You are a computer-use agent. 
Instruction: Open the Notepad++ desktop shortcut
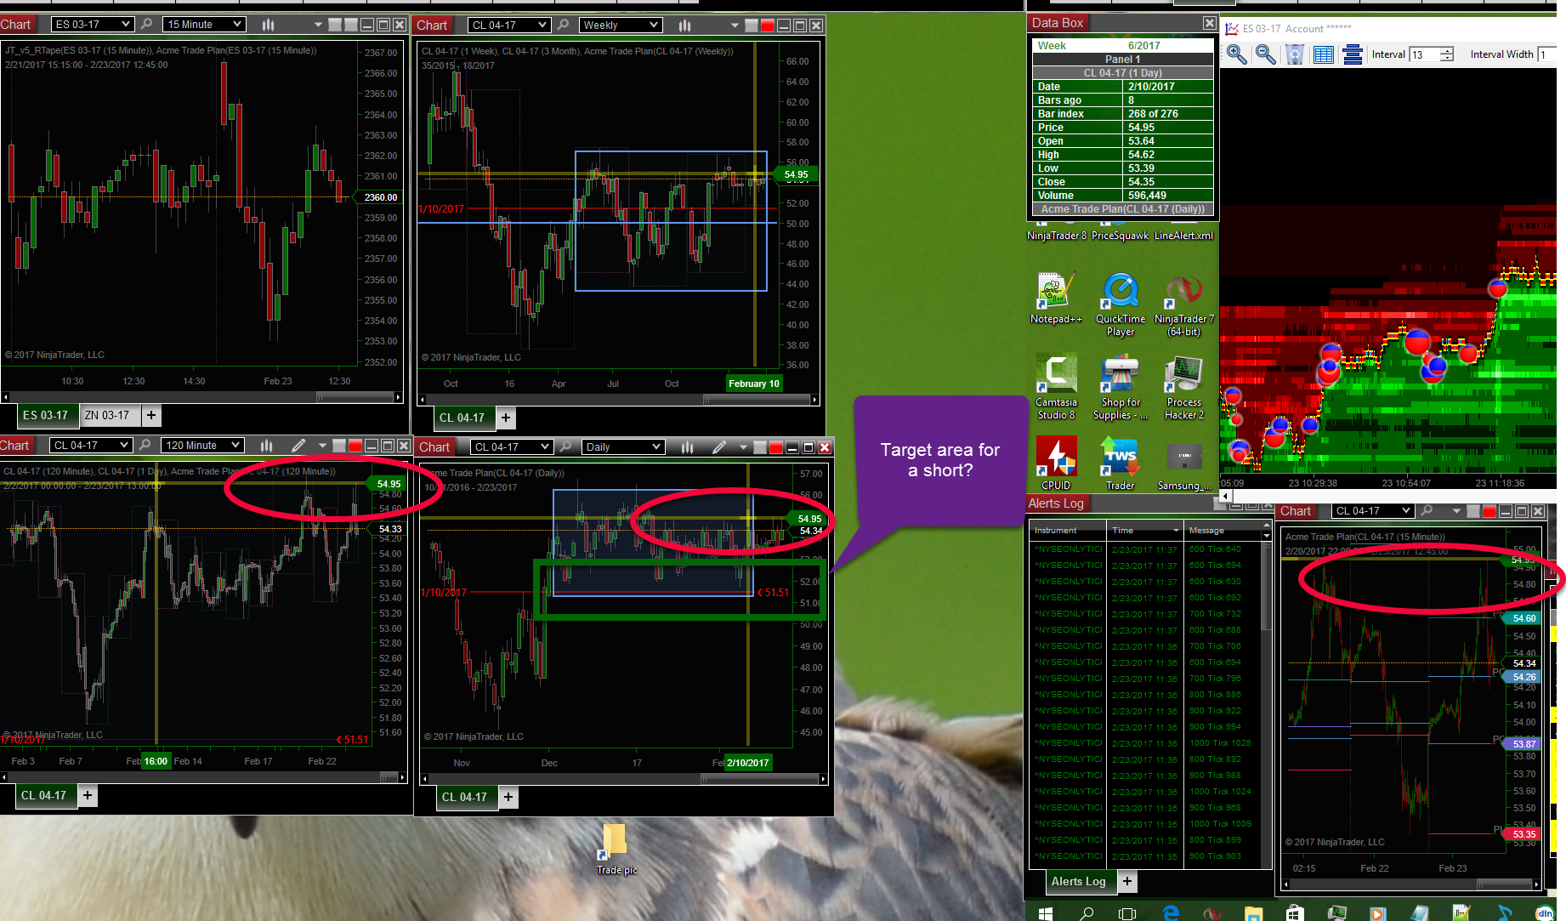coord(1056,298)
